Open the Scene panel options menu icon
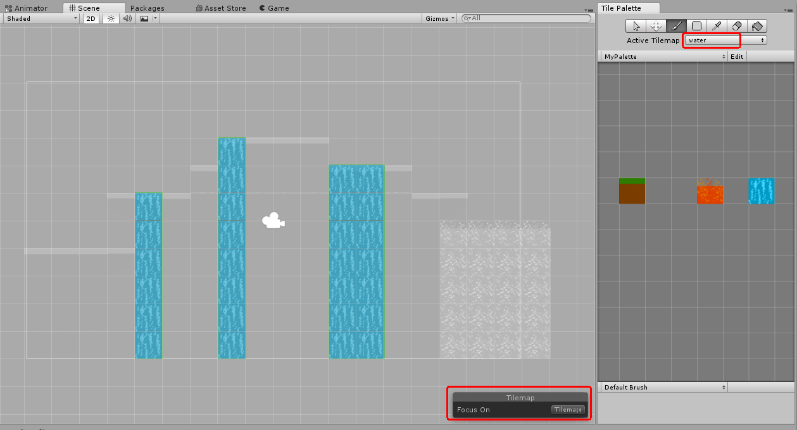 tap(590, 9)
